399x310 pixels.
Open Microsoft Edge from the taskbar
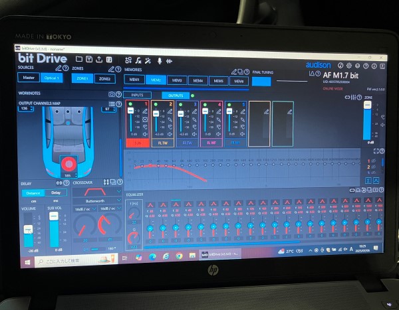[x=152, y=257]
